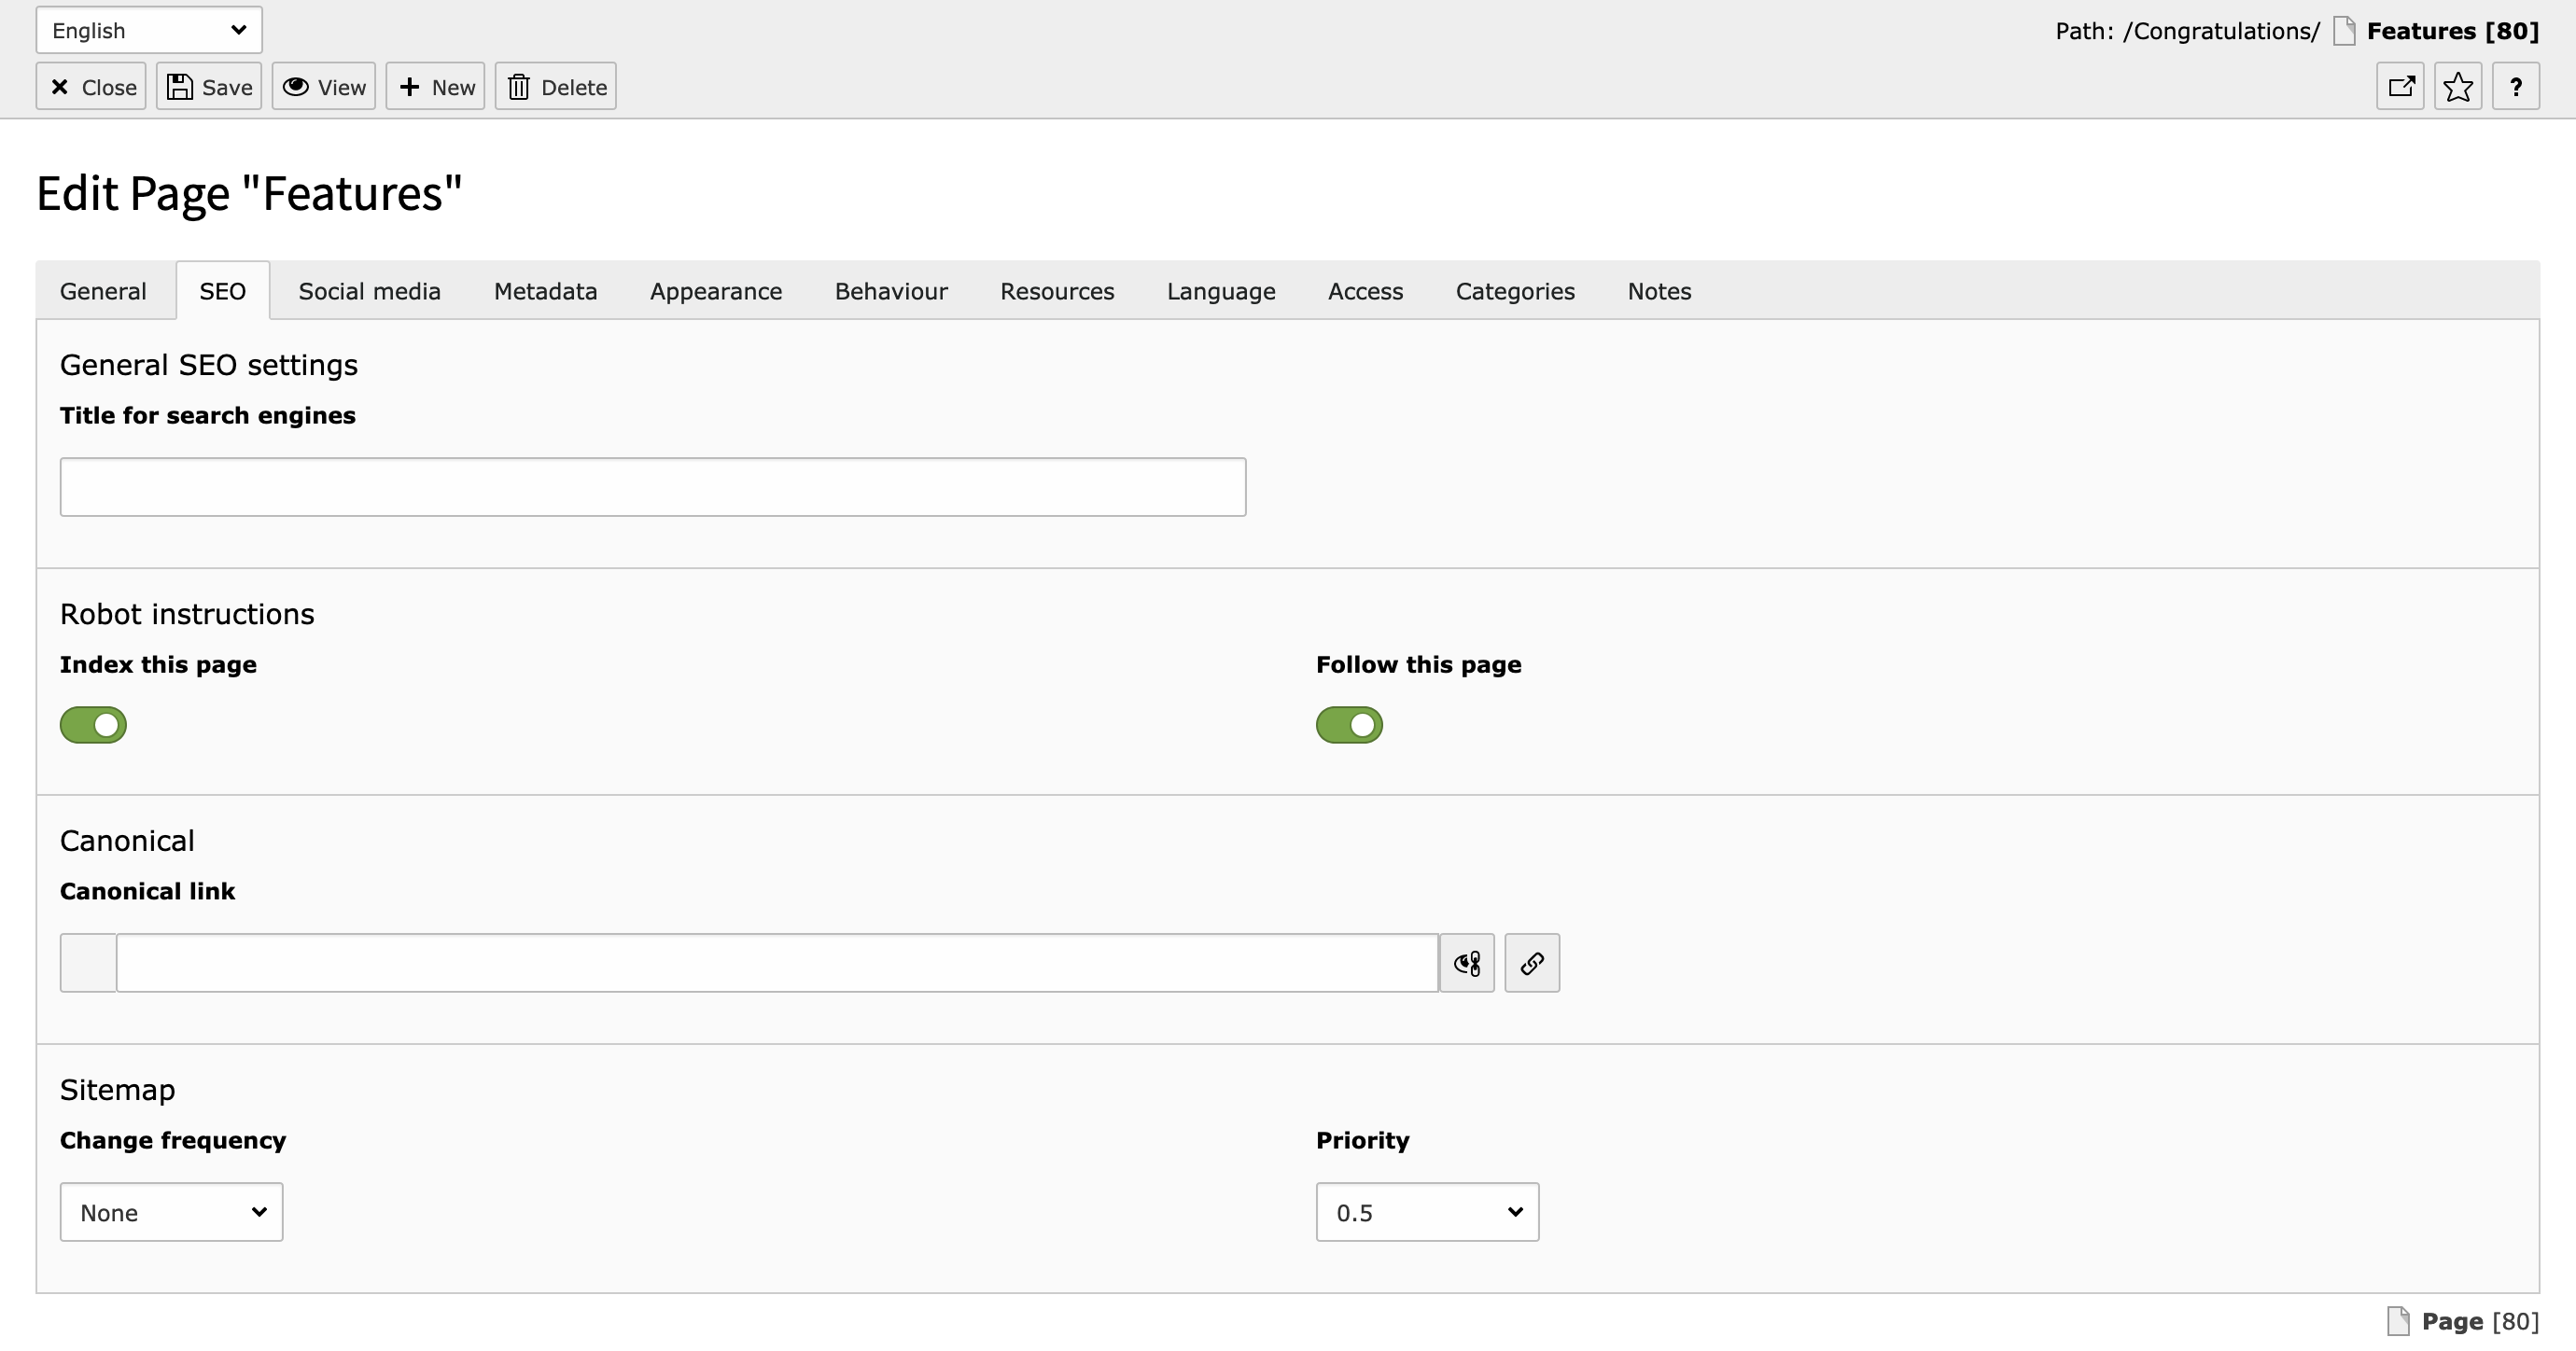
Task: Save the page using the floppy icon button
Action: (209, 87)
